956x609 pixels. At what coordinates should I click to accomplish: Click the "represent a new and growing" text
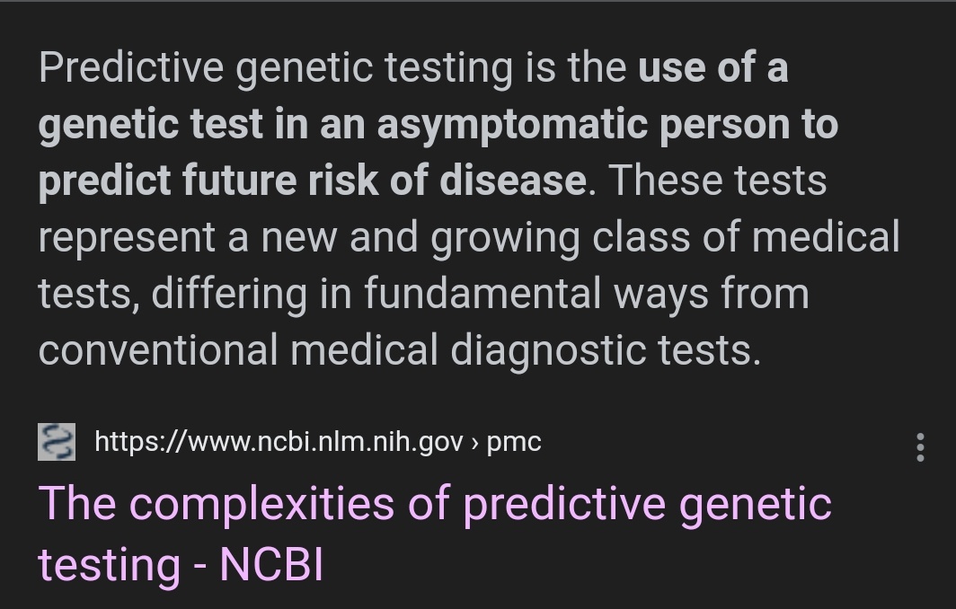[x=308, y=238]
